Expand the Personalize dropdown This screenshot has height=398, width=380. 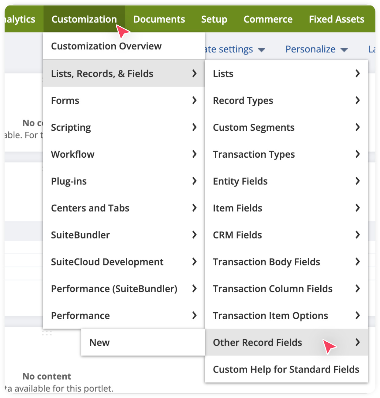[316, 49]
